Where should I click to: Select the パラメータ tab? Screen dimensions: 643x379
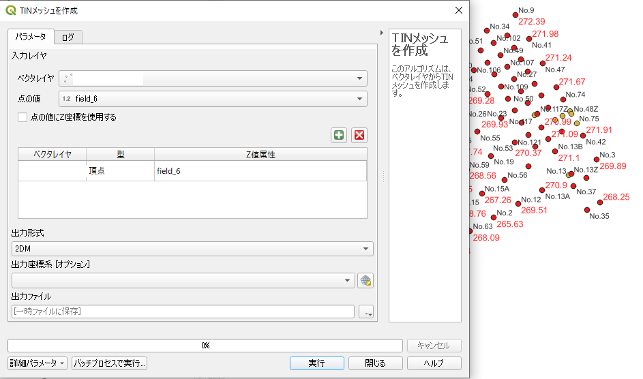tap(31, 37)
